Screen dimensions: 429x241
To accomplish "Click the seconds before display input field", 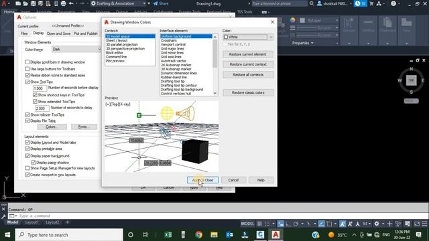I will [40, 88].
